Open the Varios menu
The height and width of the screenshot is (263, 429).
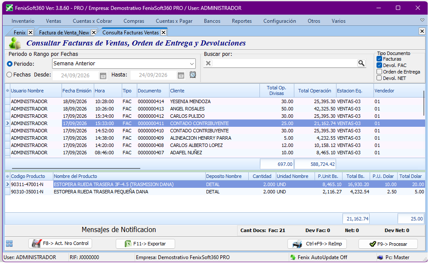tap(339, 21)
